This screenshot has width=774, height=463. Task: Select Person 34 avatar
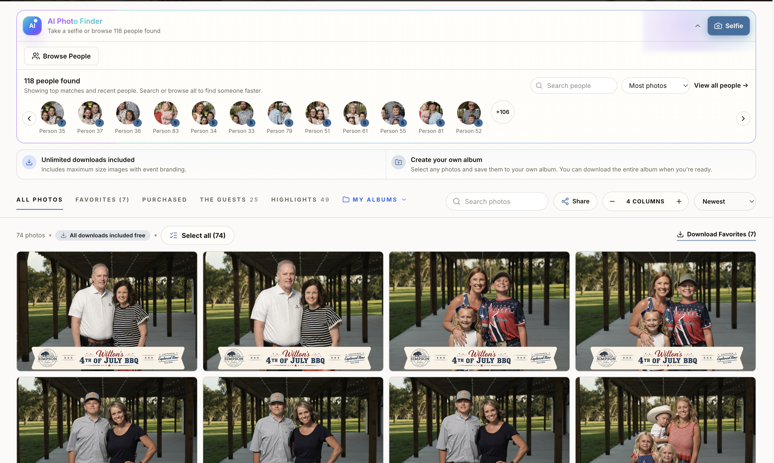coord(204,113)
